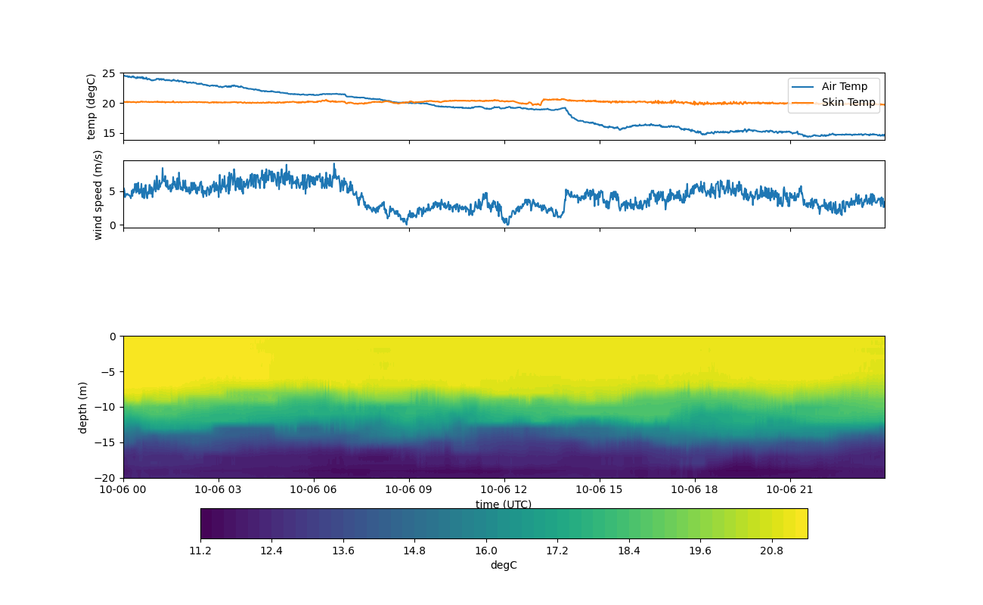Click the blue line sample in legend
The width and height of the screenshot is (983, 605).
803,86
